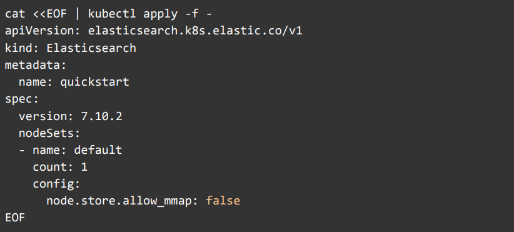Click the 'default' node set name
The image size is (514, 232).
pyautogui.click(x=98, y=150)
